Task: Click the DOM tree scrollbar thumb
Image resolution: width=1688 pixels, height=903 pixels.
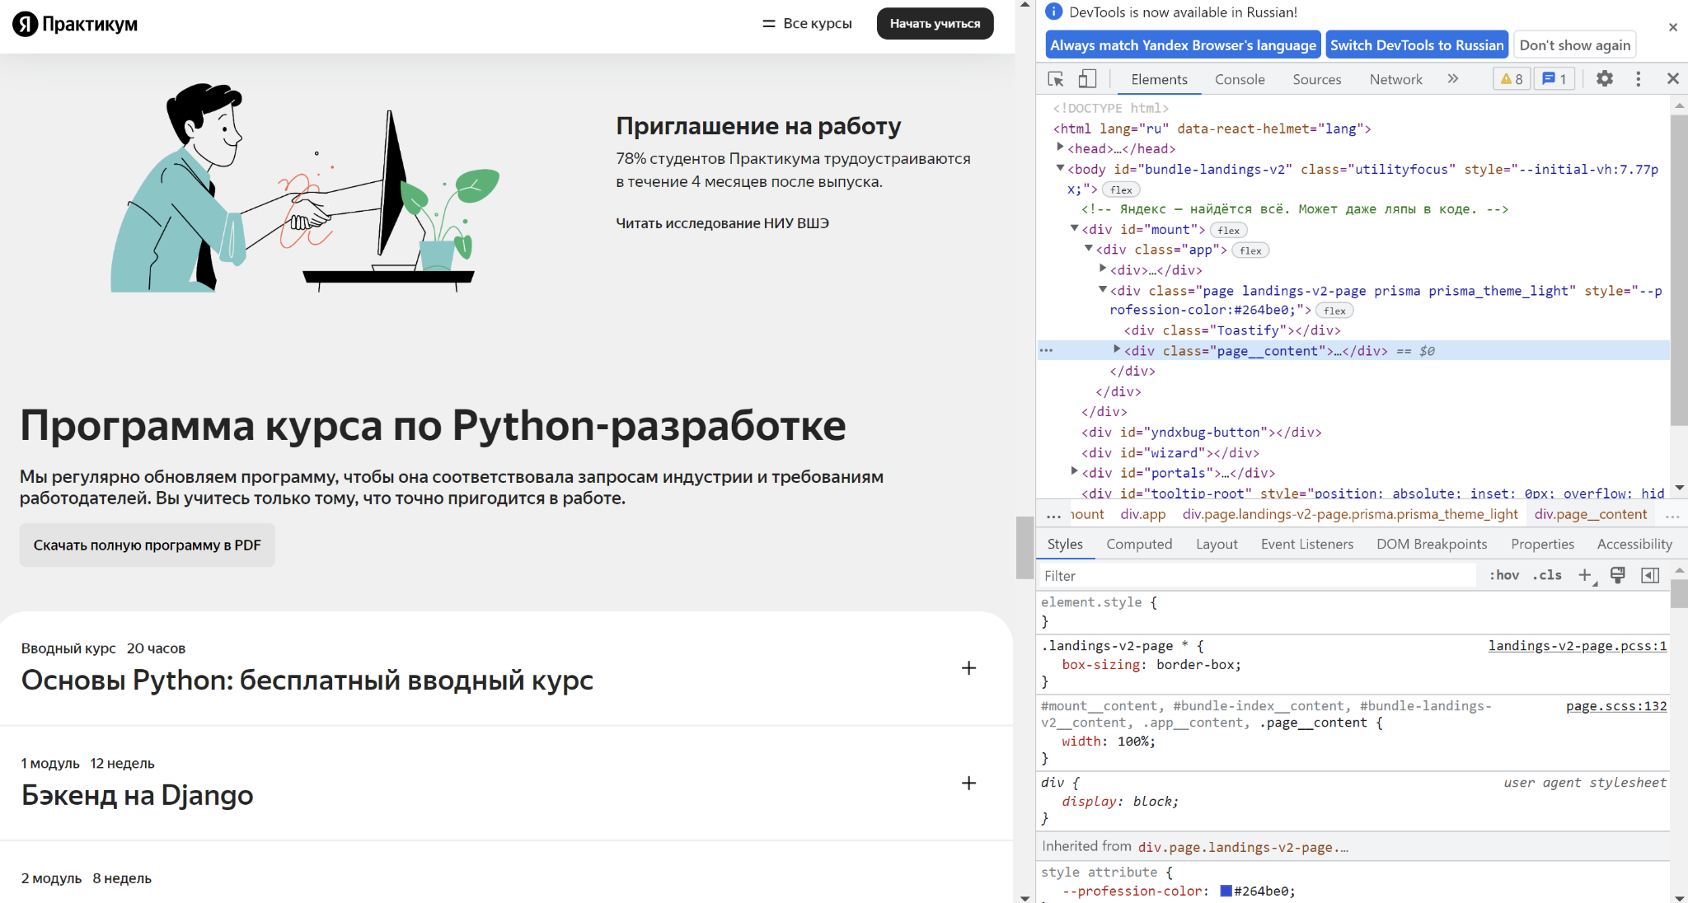Action: tap(1678, 270)
